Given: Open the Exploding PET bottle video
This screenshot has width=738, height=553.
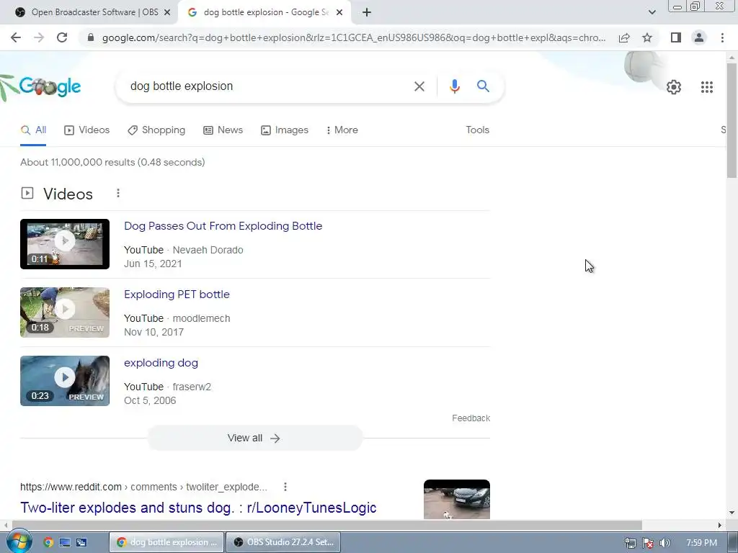Looking at the screenshot, I should (x=177, y=295).
